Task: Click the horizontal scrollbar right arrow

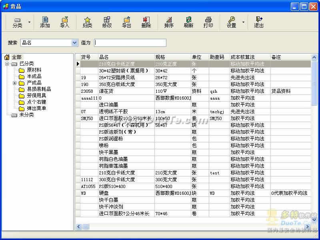Action: click(307, 226)
